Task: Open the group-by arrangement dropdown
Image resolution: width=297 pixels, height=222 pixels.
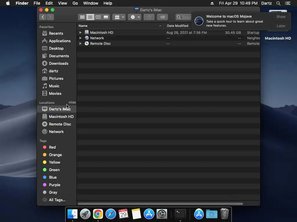Action: click(119, 17)
